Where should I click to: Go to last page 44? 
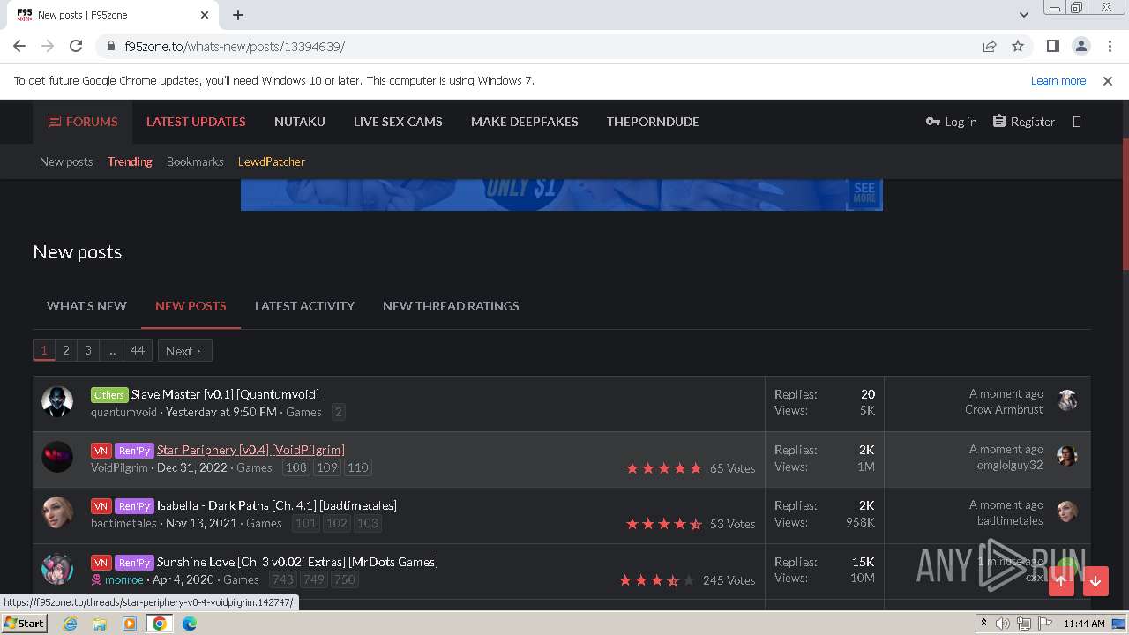138,350
